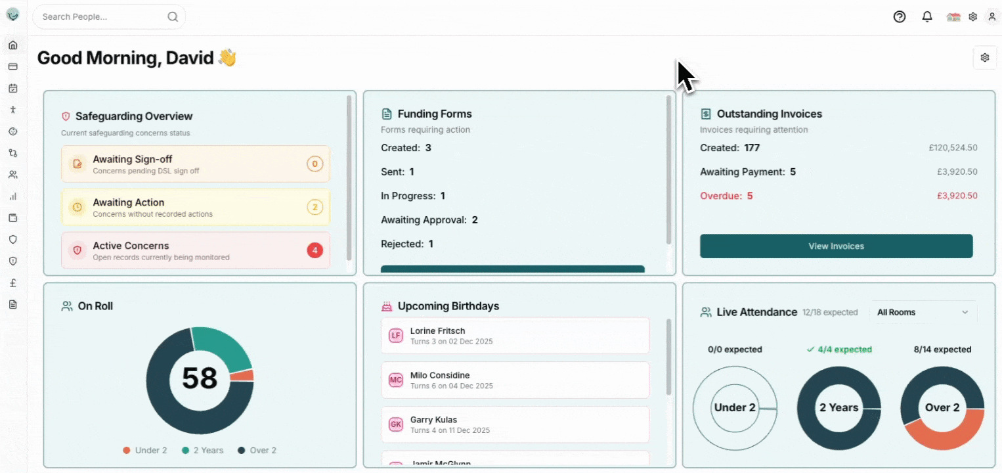This screenshot has height=473, width=1002.
Task: Open the notifications bell
Action: 927,17
